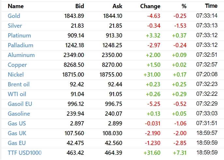The height and width of the screenshot is (160, 224).
Task: Open the Aluminum commodity link
Action: [21, 55]
